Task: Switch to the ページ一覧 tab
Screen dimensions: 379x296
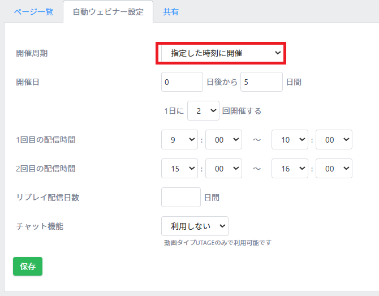Action: (x=33, y=12)
